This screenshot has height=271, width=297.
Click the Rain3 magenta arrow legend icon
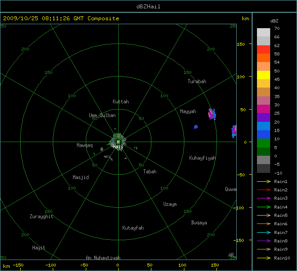(264, 198)
